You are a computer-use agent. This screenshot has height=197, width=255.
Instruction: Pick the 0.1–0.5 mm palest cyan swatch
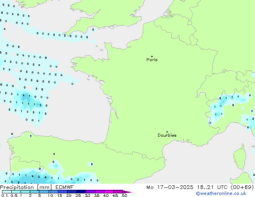[x=7, y=192]
